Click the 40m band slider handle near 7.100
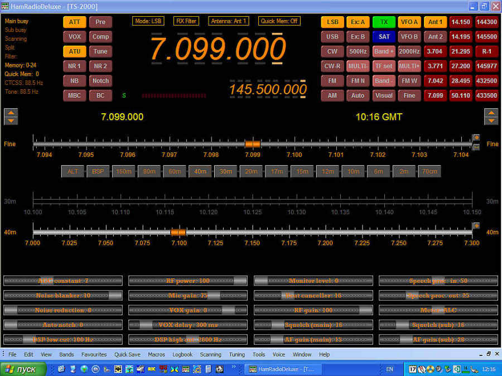Viewport: 502px width, 376px height. pos(178,232)
